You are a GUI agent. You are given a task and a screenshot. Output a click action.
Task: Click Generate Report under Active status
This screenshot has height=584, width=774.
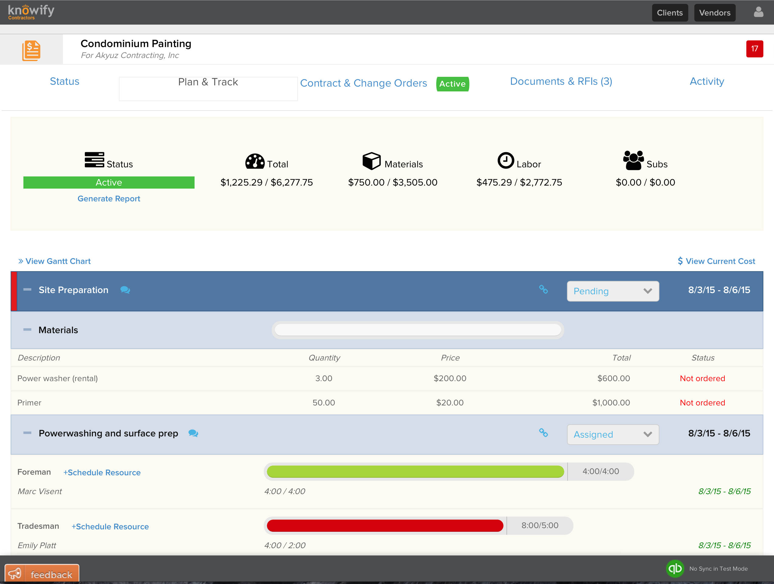click(x=109, y=199)
